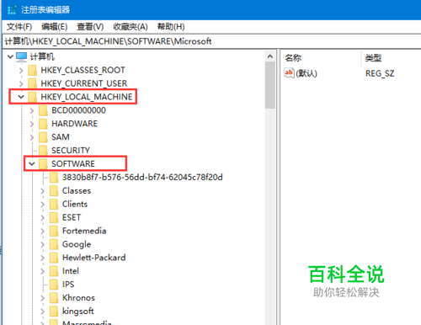Click the SECURITY folder icon
The image size is (421, 325).
[x=43, y=151]
